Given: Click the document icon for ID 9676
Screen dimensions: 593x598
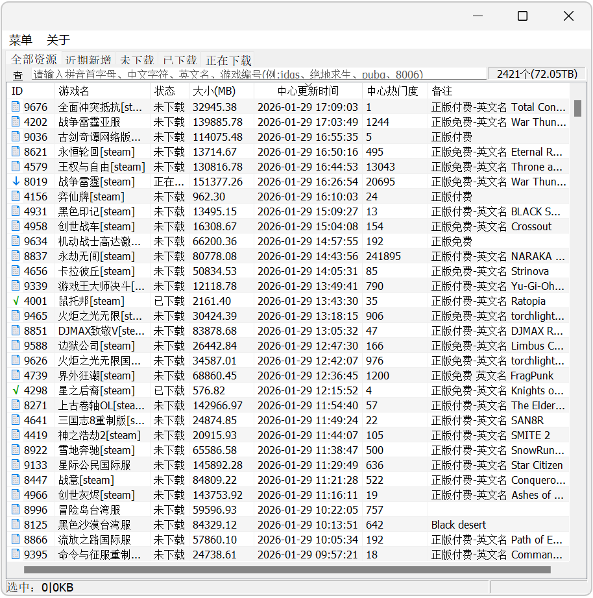Looking at the screenshot, I should tap(16, 107).
